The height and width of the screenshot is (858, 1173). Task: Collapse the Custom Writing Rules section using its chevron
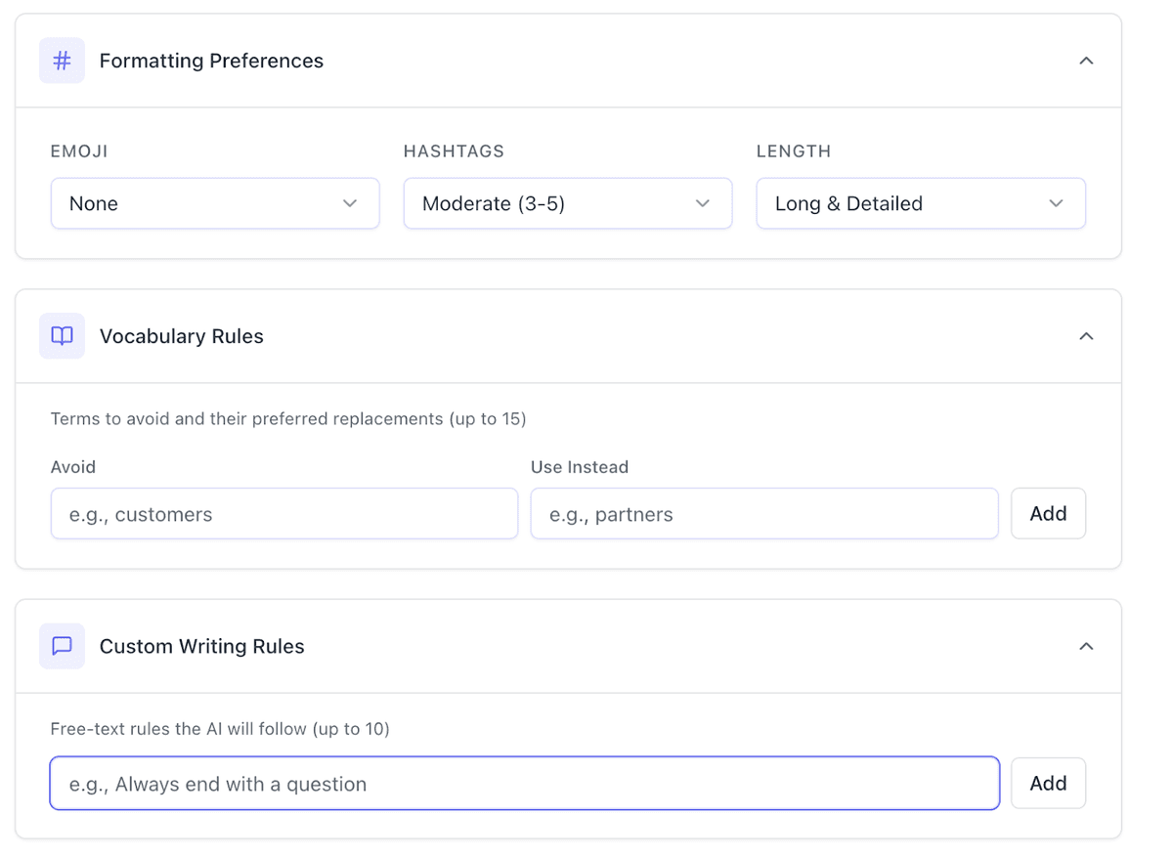(1085, 646)
